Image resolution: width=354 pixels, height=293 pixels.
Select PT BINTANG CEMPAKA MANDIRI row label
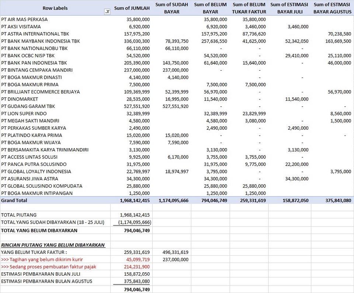coord(37,70)
